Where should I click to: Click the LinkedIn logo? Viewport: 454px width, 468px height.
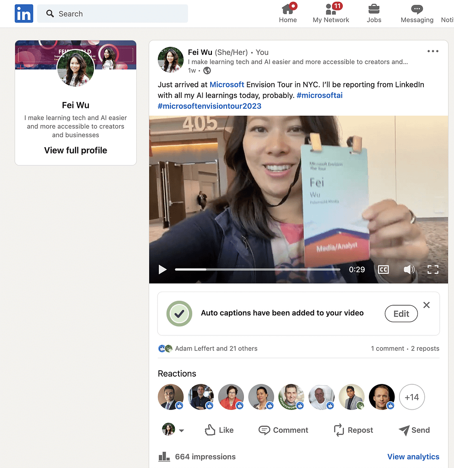pos(24,13)
